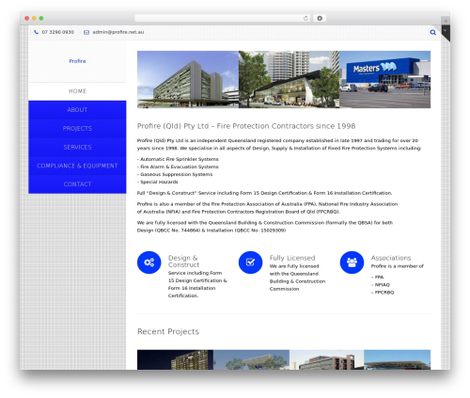The height and width of the screenshot is (398, 470).
Task: Expand the dark corner chevron toggle
Action: [445, 30]
